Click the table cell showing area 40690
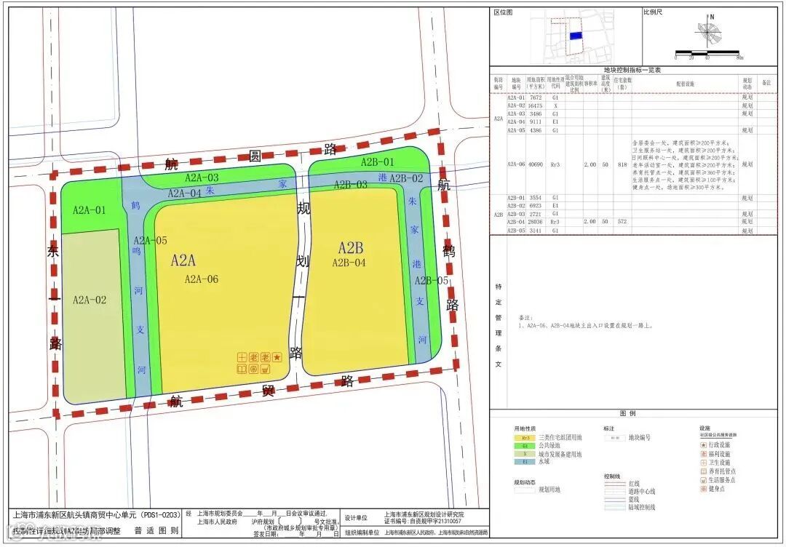The width and height of the screenshot is (786, 547). tap(536, 164)
